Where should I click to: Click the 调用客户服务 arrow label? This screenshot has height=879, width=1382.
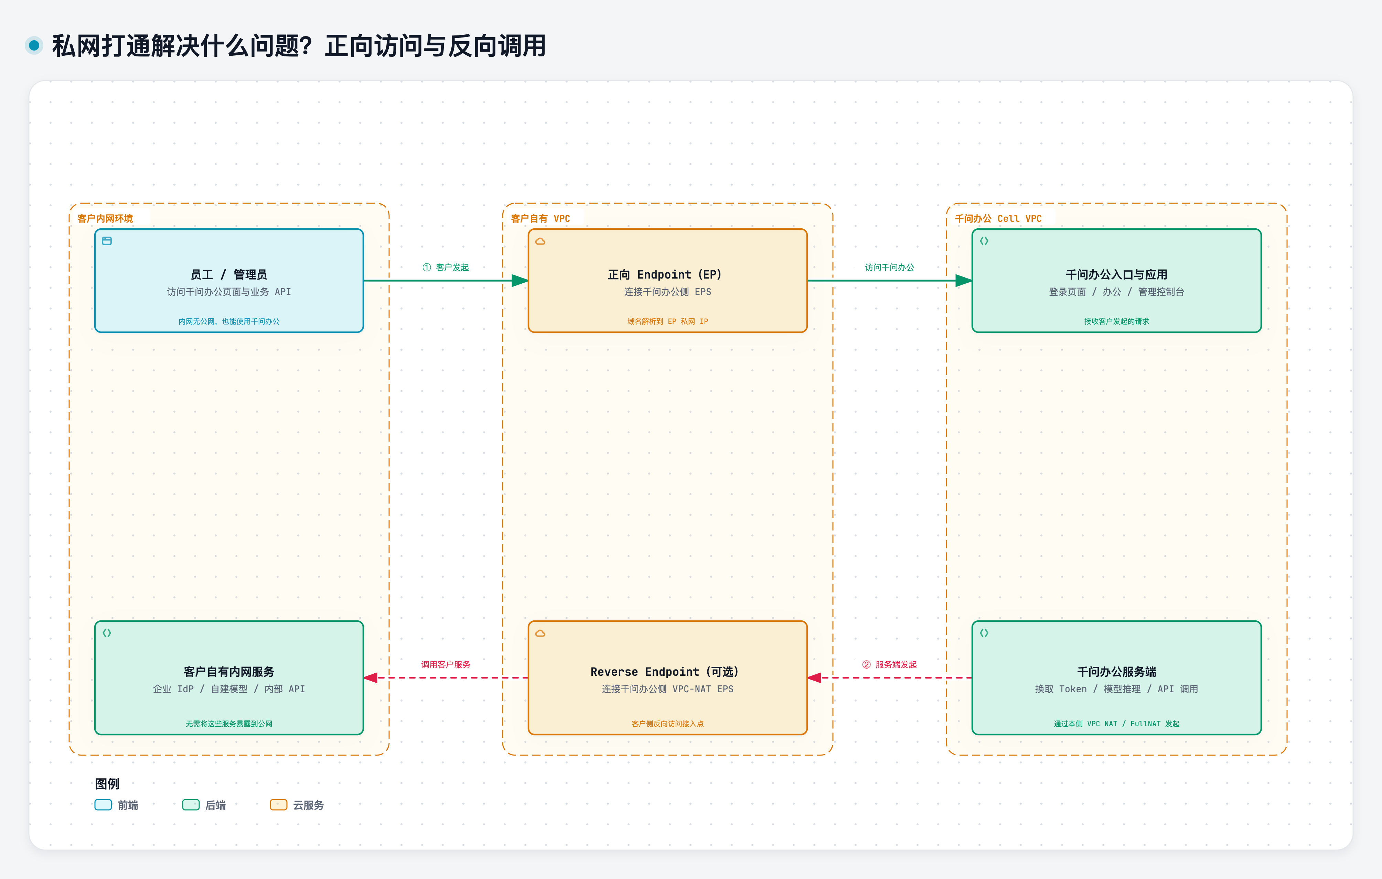point(446,664)
